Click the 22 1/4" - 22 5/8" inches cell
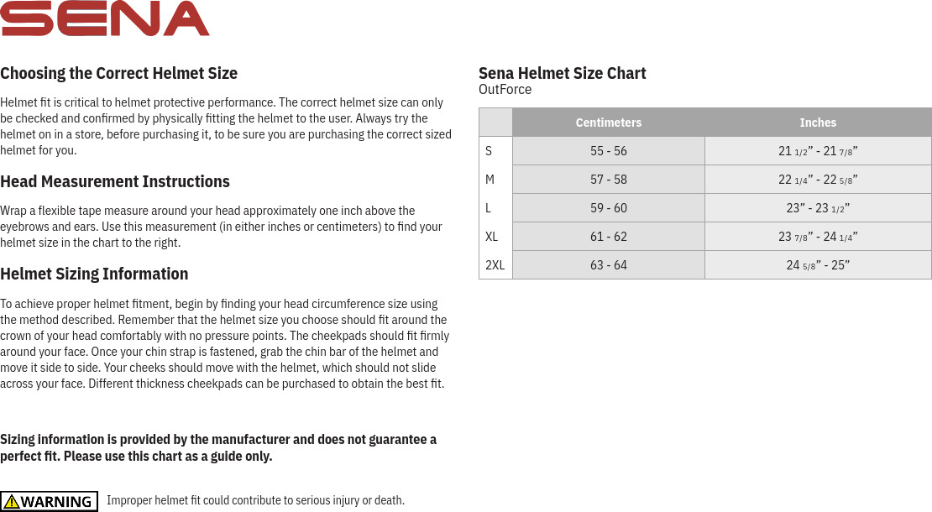This screenshot has height=512, width=932. [x=818, y=180]
